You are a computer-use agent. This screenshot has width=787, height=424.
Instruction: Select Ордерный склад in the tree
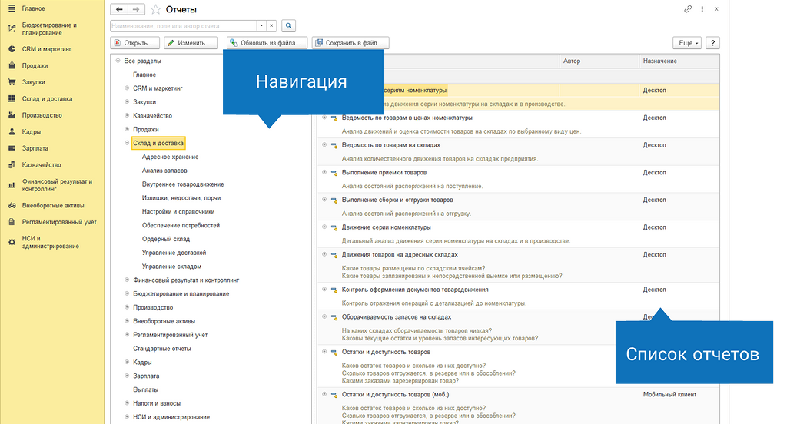point(166,239)
